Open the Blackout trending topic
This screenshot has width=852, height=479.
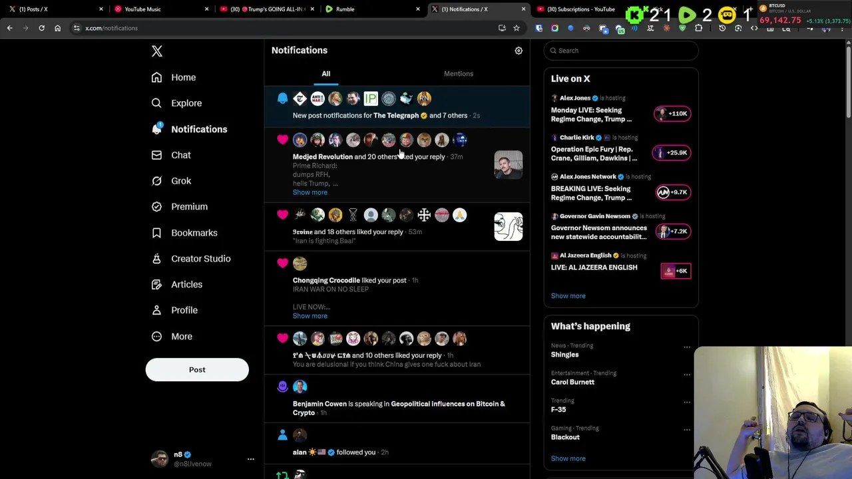[565, 438]
